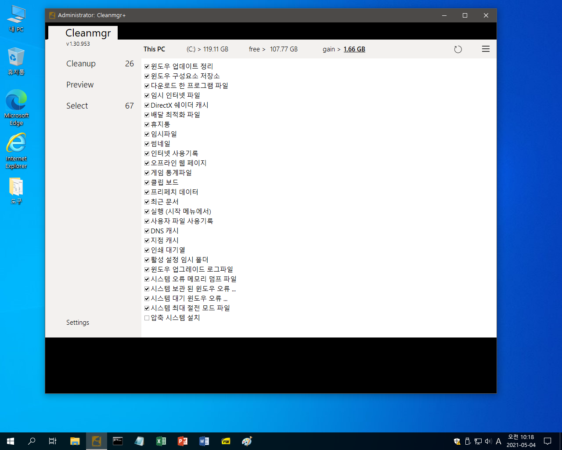
Task: Open the volume control in system tray
Action: 488,441
